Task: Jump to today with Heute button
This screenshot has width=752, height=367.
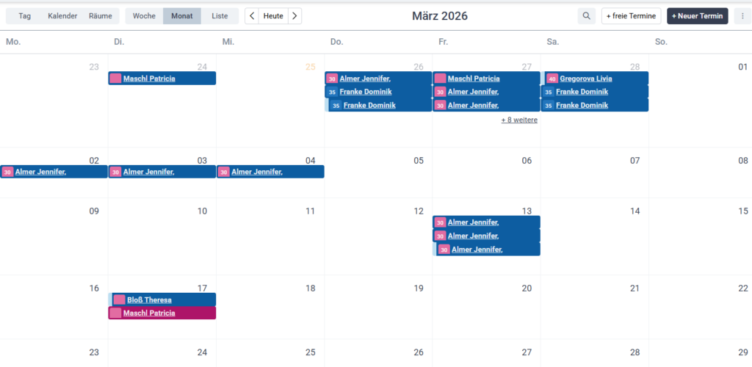Action: tap(273, 16)
